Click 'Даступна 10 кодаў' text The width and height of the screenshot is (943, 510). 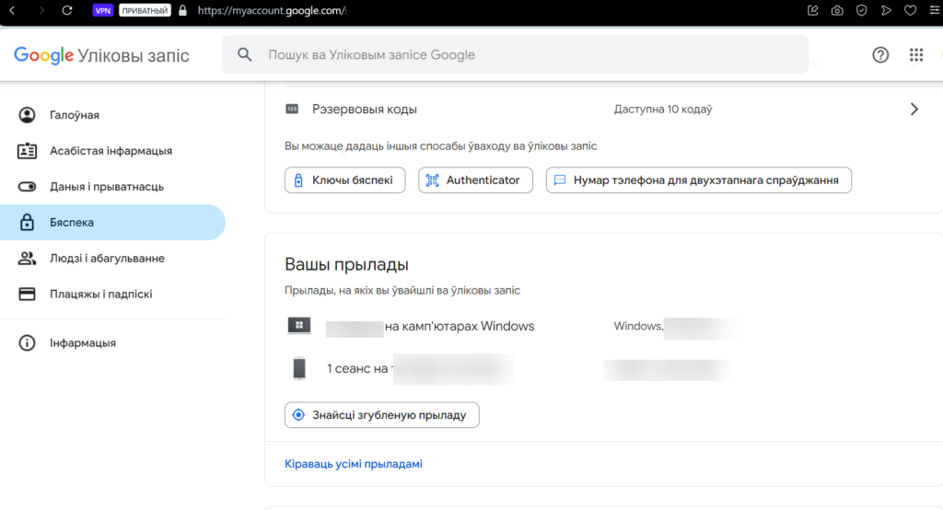click(663, 109)
